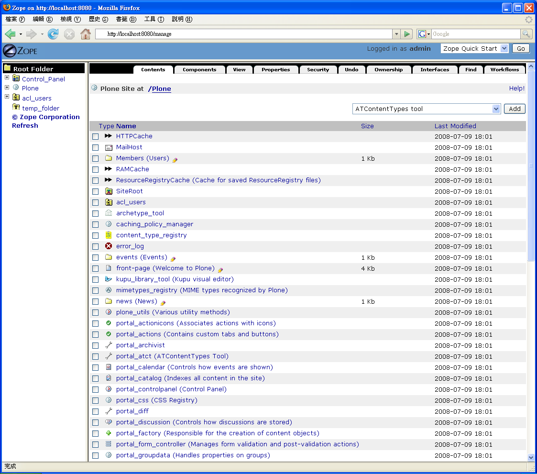Tick the portal_catalog checkbox
This screenshot has height=474, width=537.
(x=96, y=378)
